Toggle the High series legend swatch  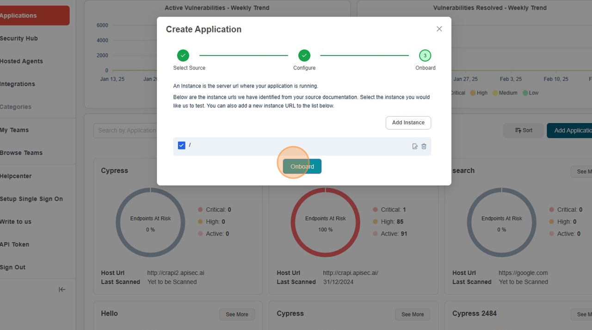pos(473,93)
